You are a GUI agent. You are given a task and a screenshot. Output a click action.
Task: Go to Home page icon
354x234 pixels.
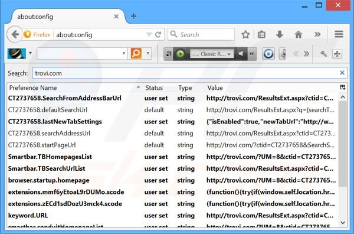[x=298, y=35]
